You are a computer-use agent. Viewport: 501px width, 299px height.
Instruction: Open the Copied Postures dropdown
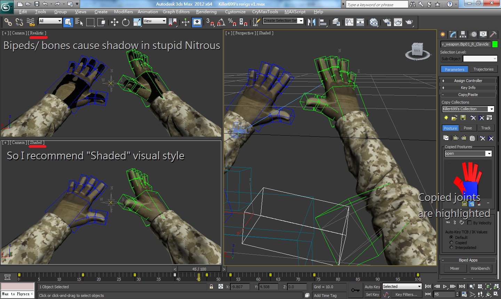489,153
